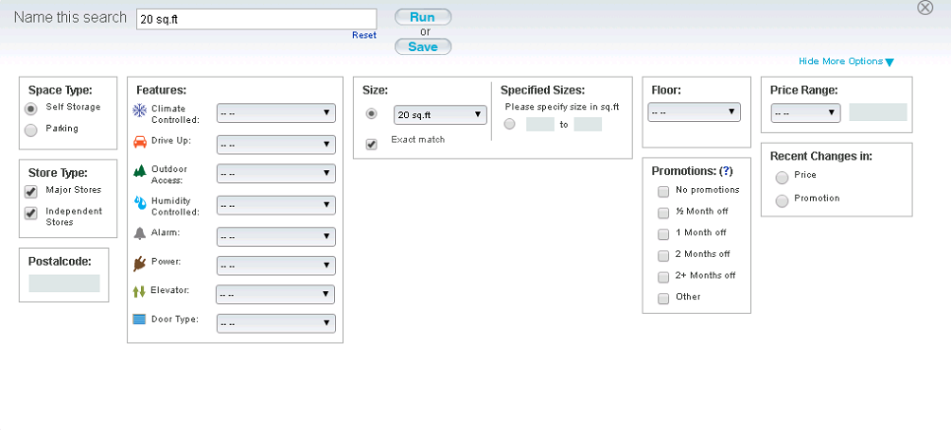The height and width of the screenshot is (430, 951).
Task: Open the Alarm dropdown
Action: pyautogui.click(x=276, y=237)
